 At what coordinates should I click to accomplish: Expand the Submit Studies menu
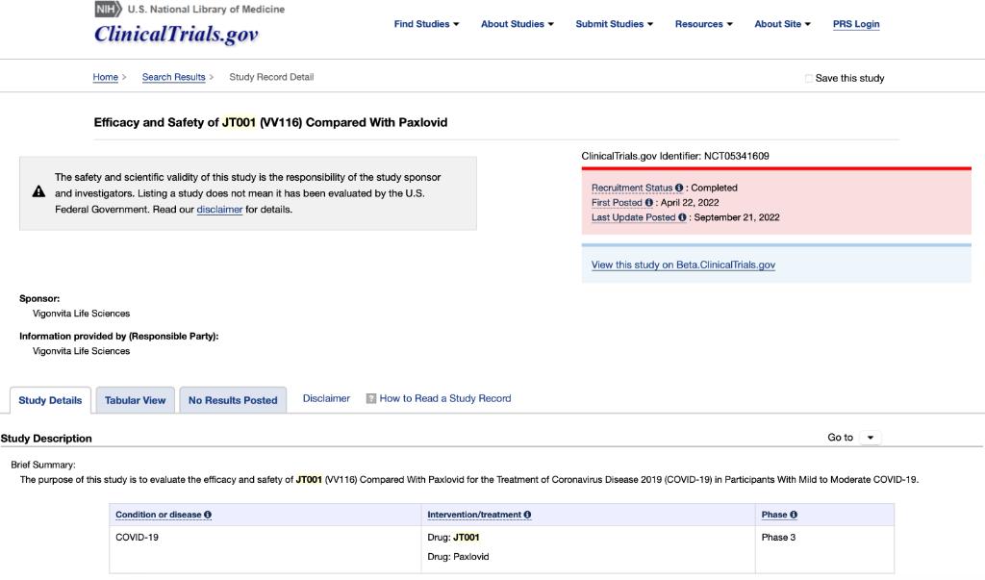click(x=614, y=24)
